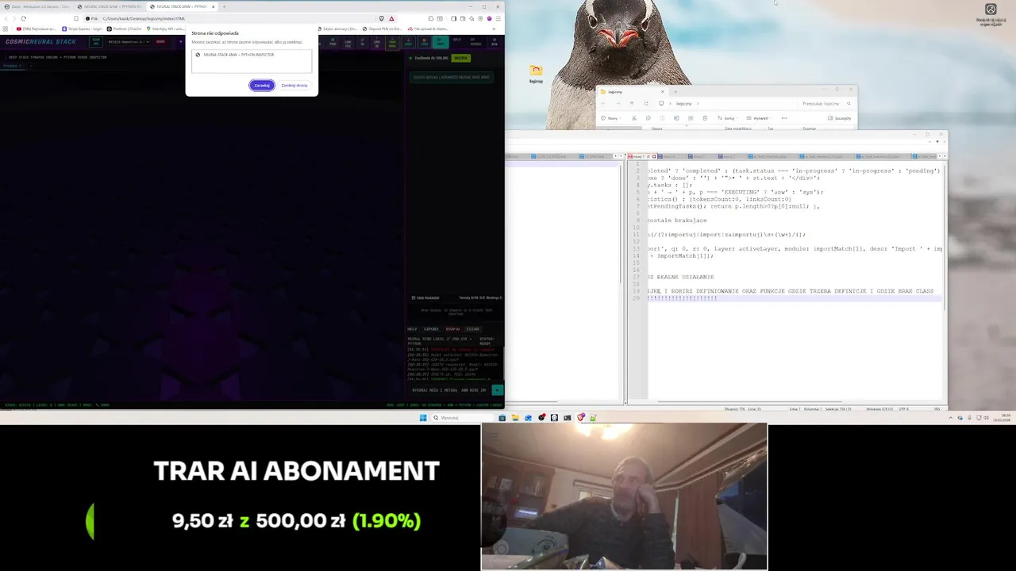
Task: Switch to the second NEURAL STACK tab
Action: 181,6
